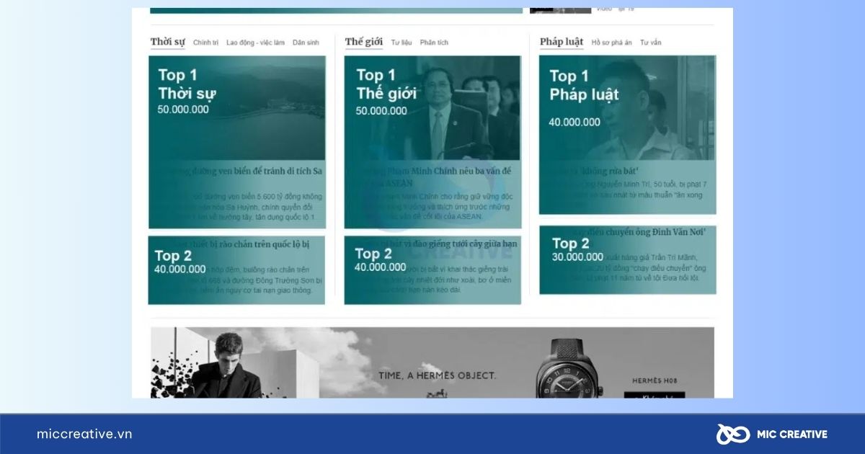Open the Tư vấn subcategory
Viewport: 865px width, 454px height.
coord(650,43)
